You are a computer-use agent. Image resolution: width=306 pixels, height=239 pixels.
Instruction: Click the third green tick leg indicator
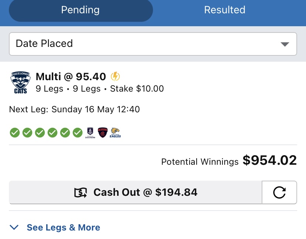40,132
